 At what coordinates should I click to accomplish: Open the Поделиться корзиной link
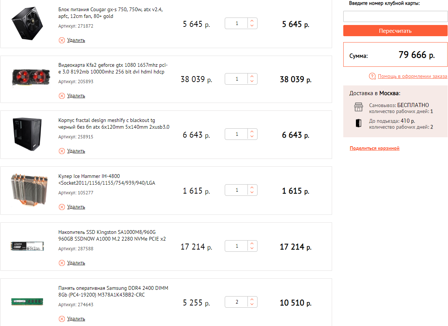[374, 148]
